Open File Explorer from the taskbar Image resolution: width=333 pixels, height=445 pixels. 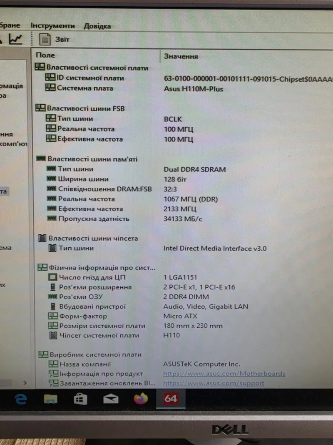click(51, 399)
